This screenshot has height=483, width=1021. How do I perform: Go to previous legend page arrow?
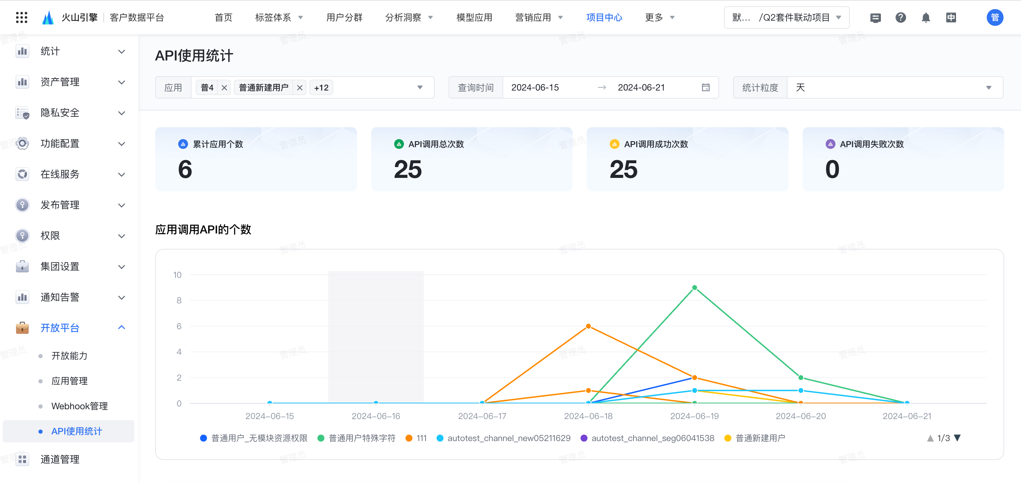(930, 438)
